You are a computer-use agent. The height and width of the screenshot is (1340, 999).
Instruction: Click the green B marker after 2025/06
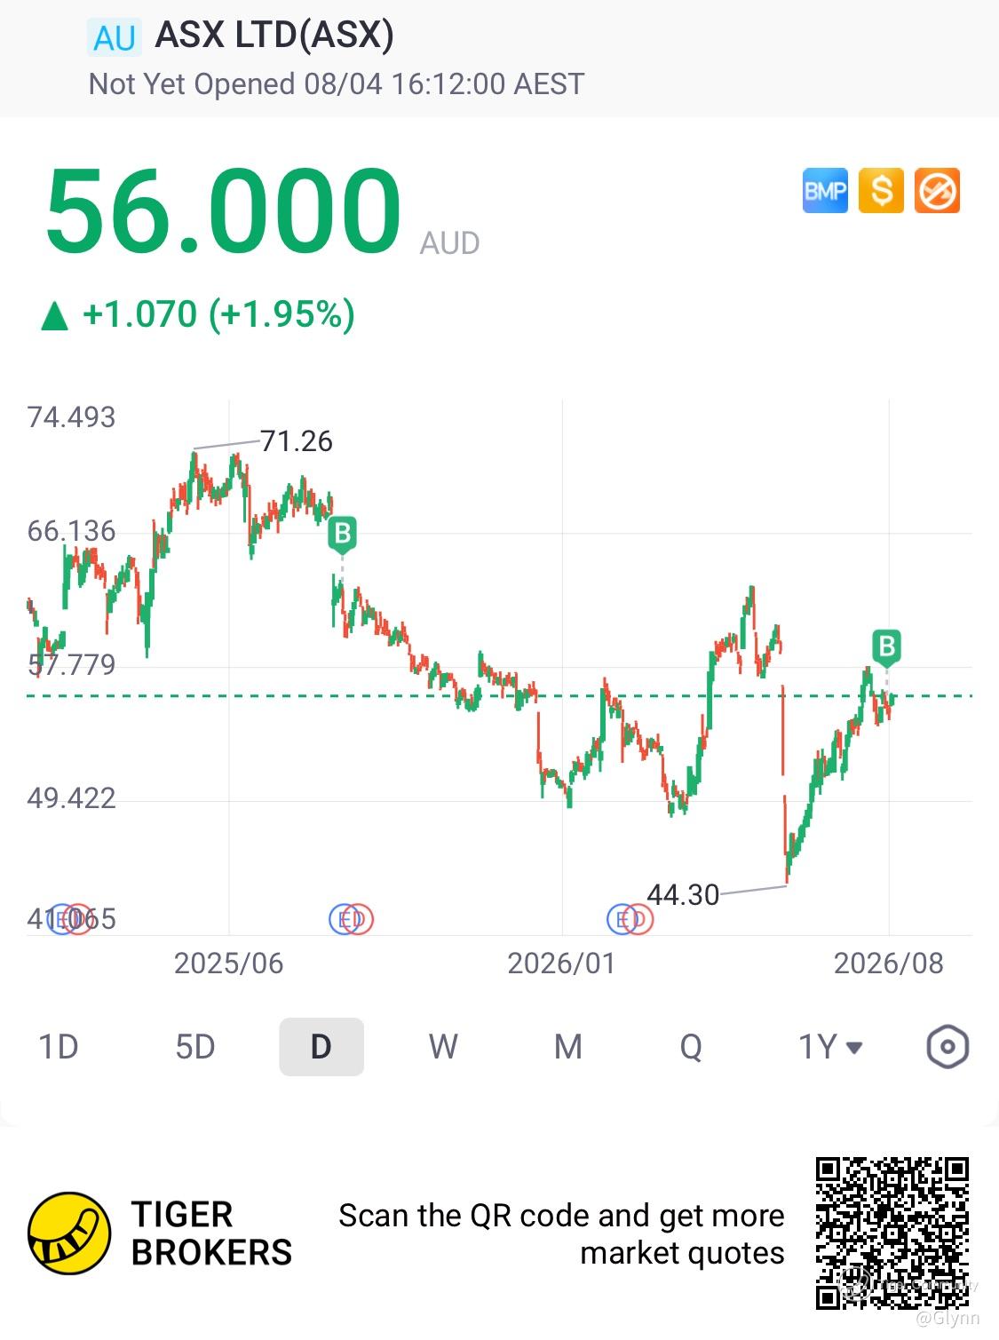click(342, 535)
